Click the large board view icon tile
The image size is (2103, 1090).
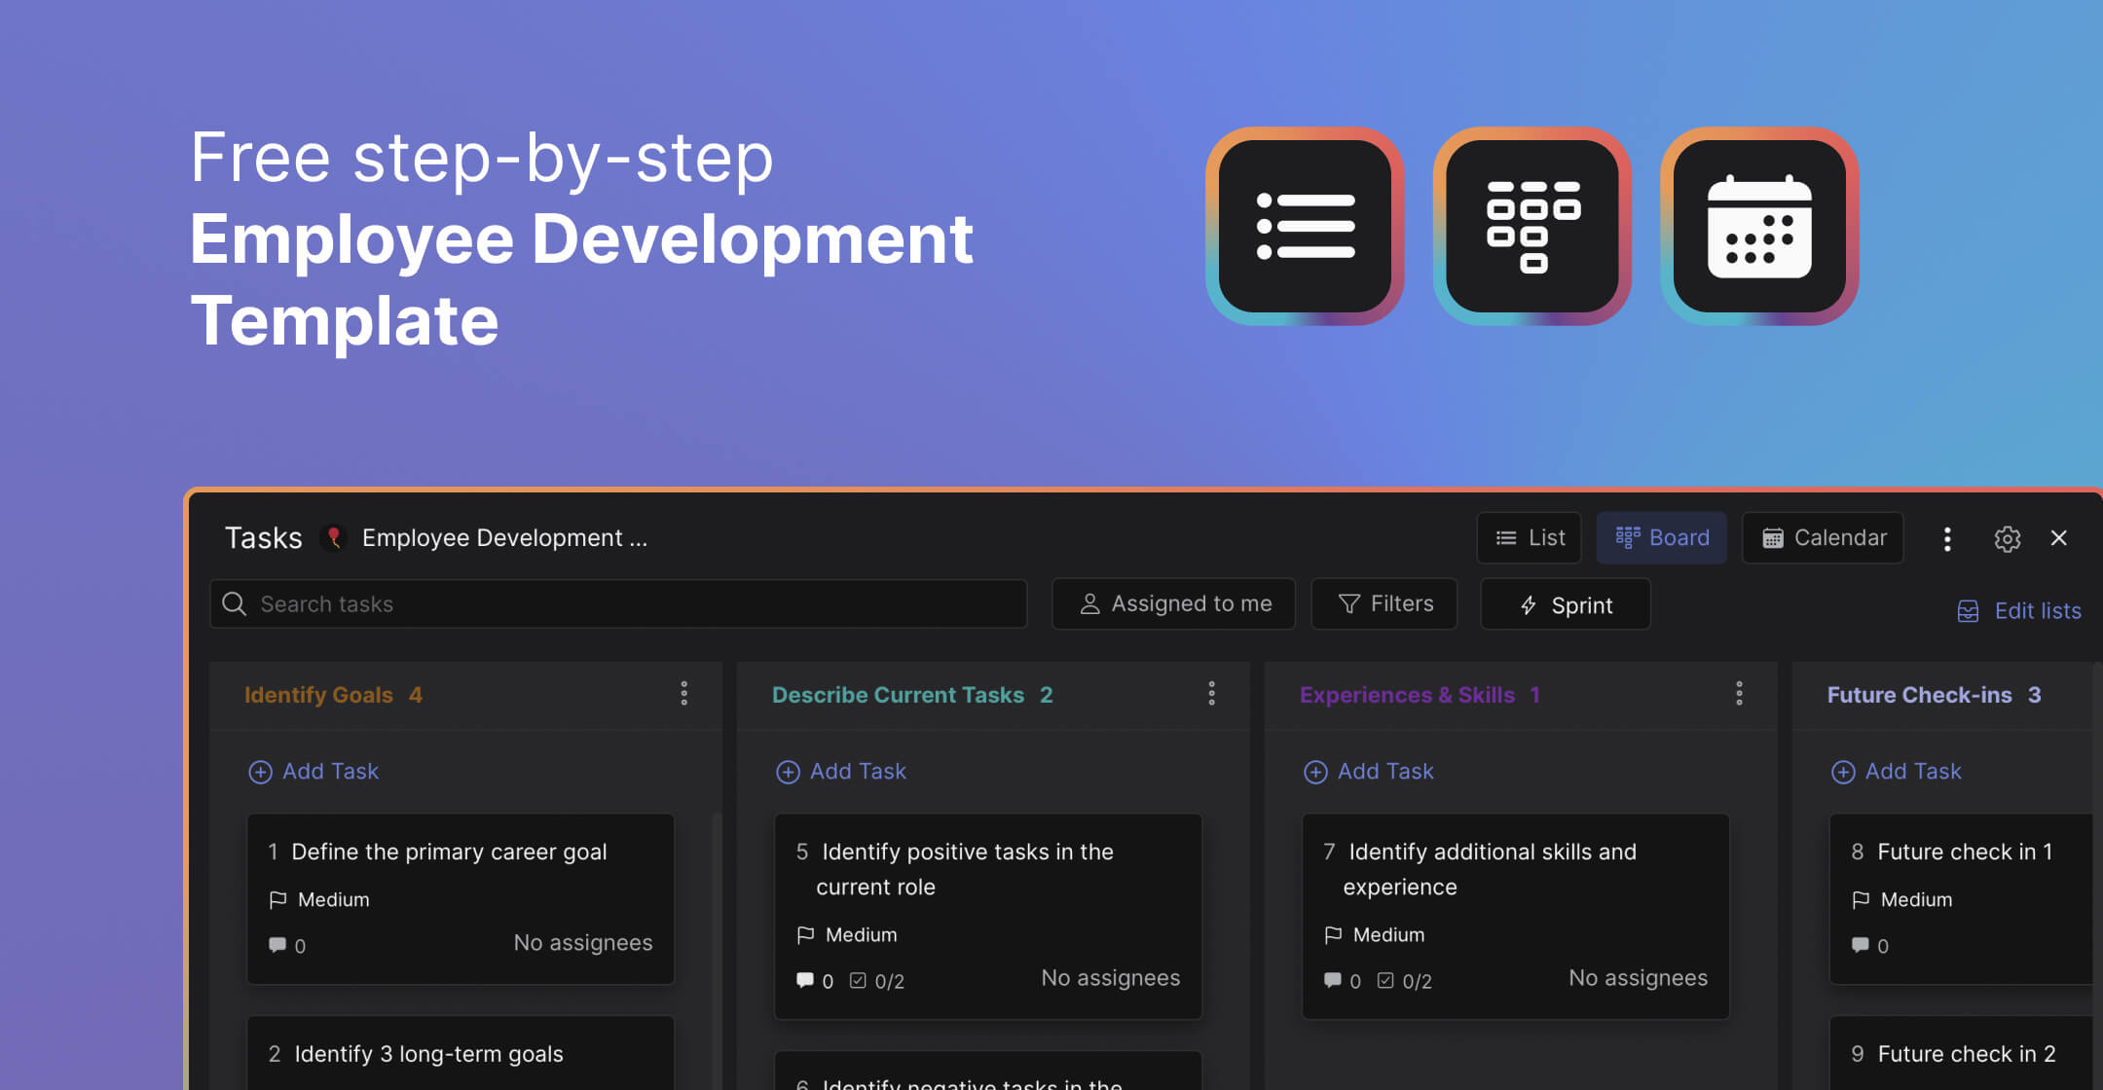[x=1532, y=226]
